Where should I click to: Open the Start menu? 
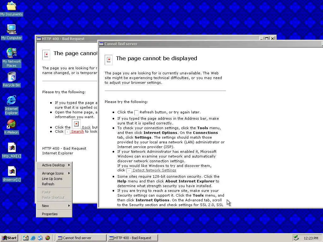(9, 238)
